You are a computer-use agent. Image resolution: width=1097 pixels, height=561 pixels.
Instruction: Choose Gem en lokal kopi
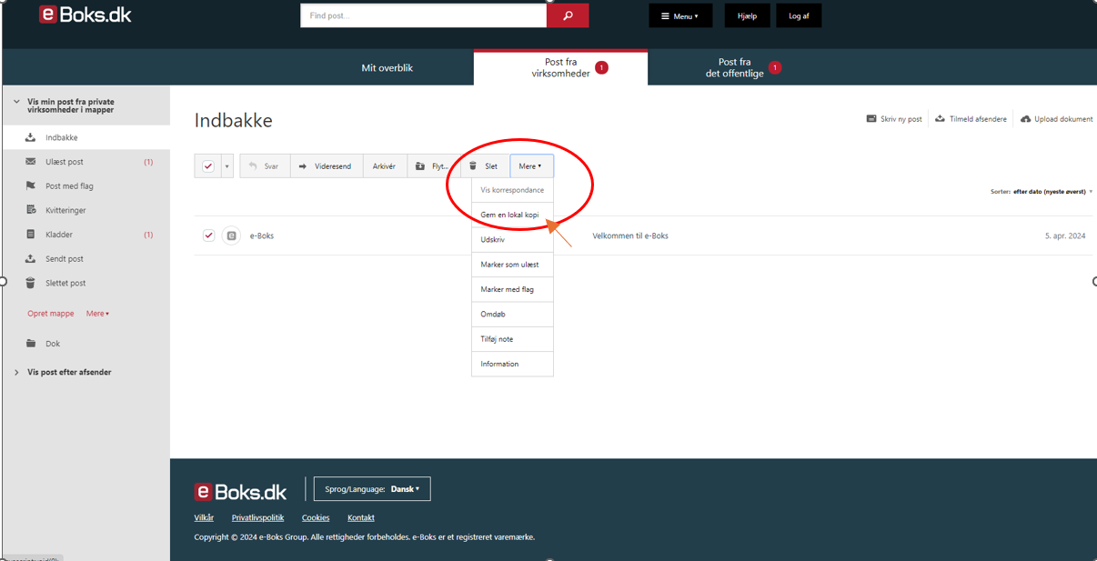click(x=512, y=215)
